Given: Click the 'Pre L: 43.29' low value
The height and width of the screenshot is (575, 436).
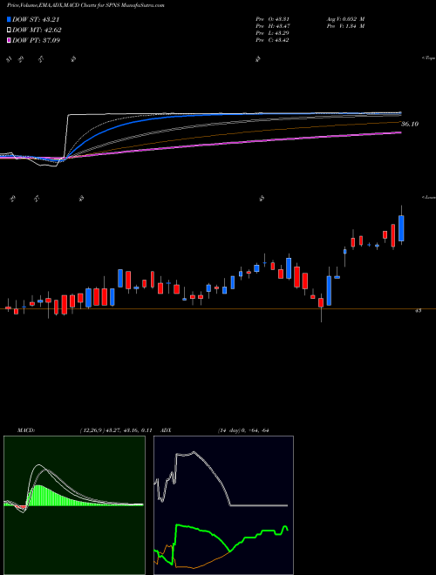Looking at the screenshot, I should coord(273,33).
